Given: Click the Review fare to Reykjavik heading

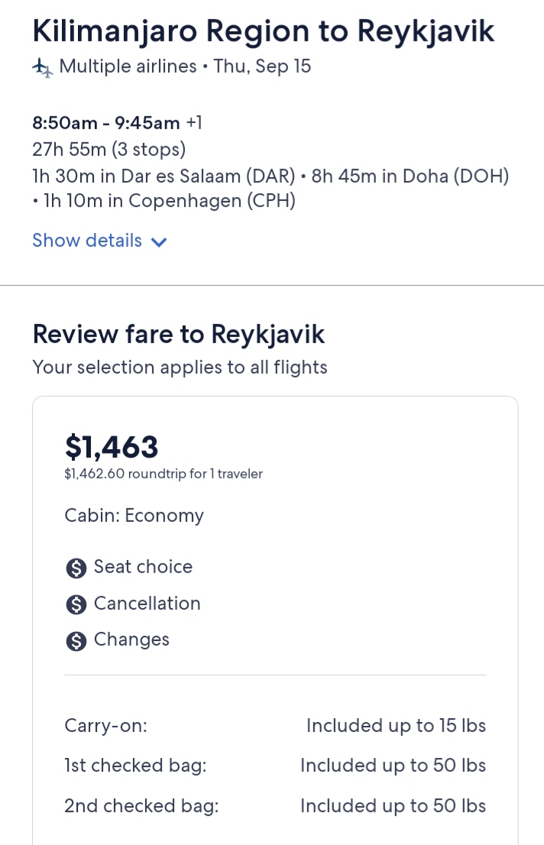Looking at the screenshot, I should [x=179, y=334].
